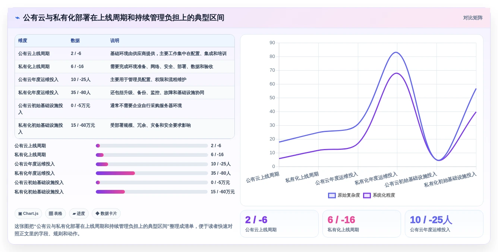This screenshot has width=498, height=252.
Task: Click the 公有云初始基础设施投入 progress bar
Action: pyautogui.click(x=152, y=182)
